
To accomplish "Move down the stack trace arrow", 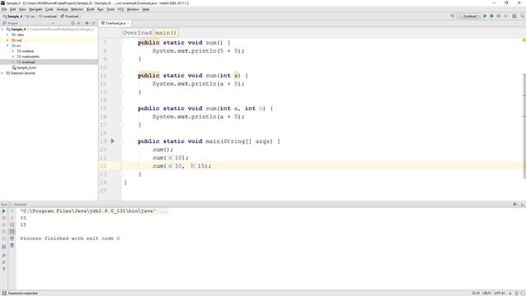I will point(12,218).
